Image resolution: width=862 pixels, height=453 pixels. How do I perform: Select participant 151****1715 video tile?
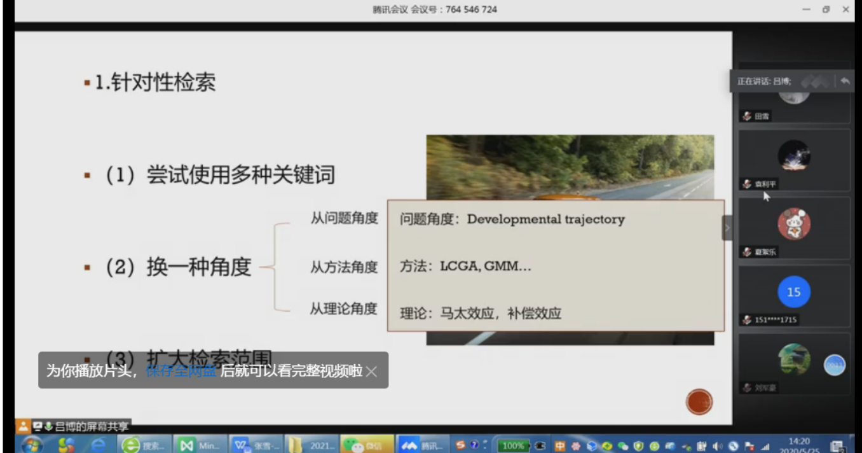point(793,295)
